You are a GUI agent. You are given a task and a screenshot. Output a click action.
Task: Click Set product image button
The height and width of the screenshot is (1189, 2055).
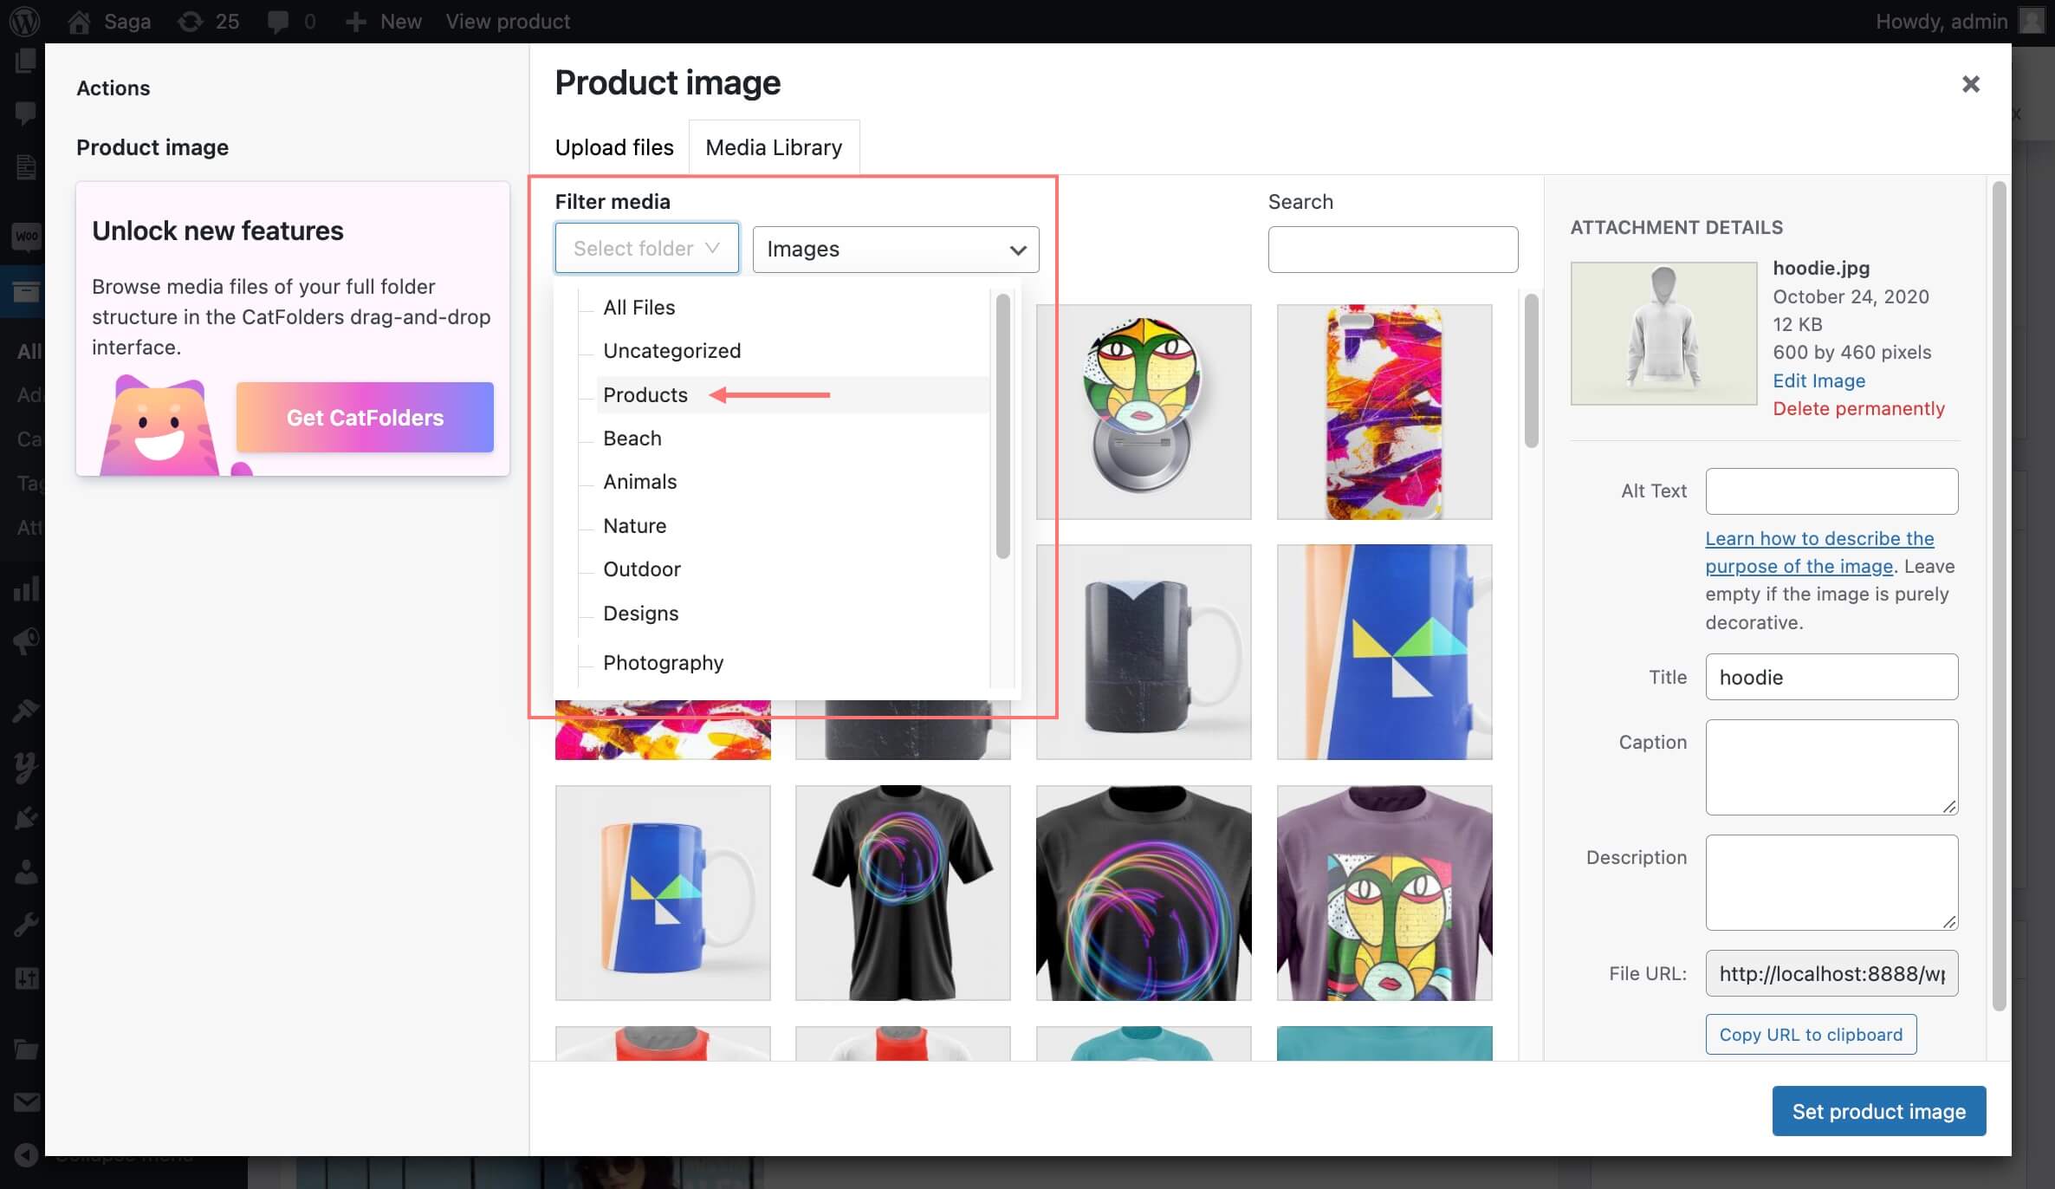coord(1878,1111)
